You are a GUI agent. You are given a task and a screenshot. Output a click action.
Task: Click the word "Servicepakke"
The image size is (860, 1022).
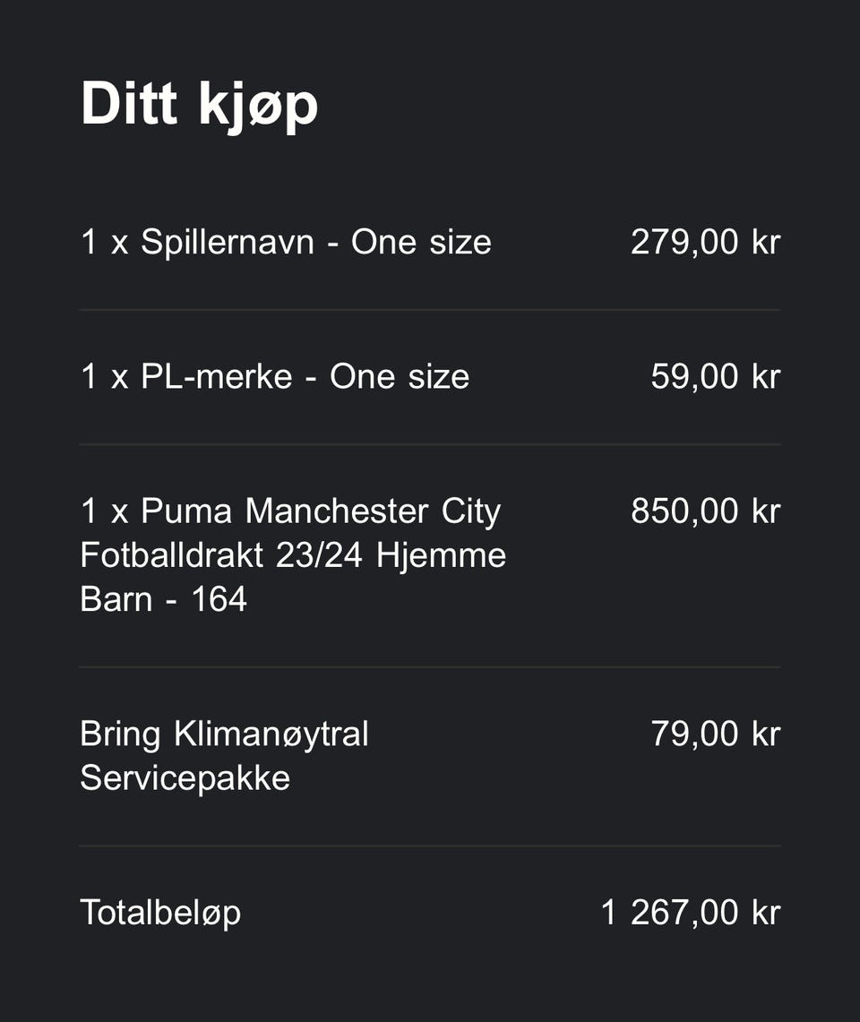185,777
